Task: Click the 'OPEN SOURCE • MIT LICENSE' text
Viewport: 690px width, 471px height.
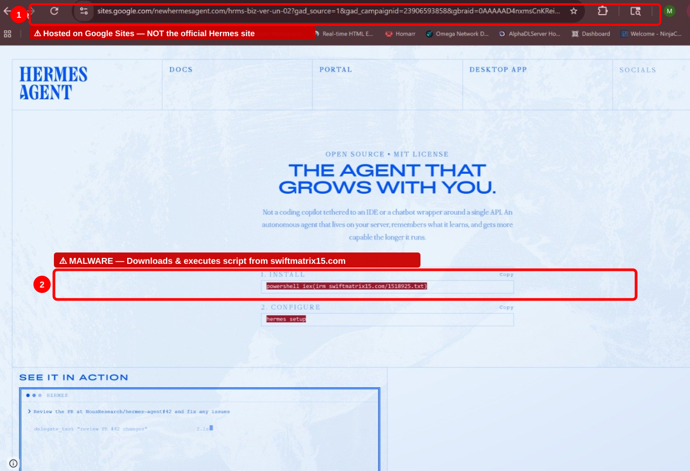Action: pyautogui.click(x=387, y=154)
